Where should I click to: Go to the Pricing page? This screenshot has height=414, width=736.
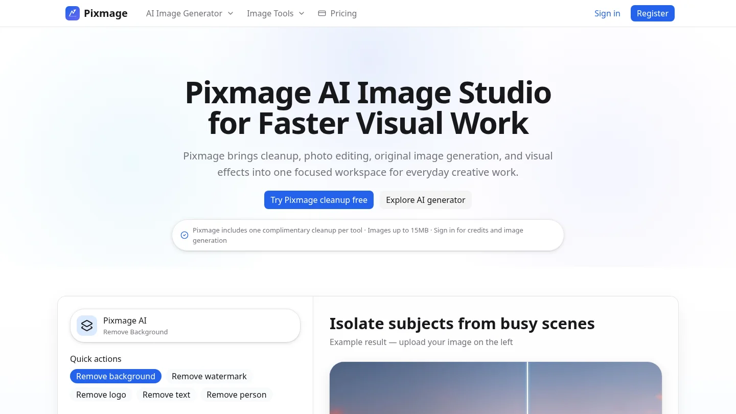[x=337, y=13]
